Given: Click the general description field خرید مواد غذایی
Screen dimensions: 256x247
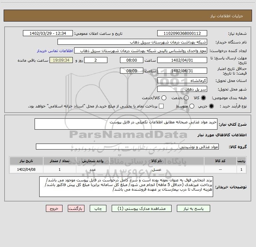Looking at the screenshot, I should [126, 124].
